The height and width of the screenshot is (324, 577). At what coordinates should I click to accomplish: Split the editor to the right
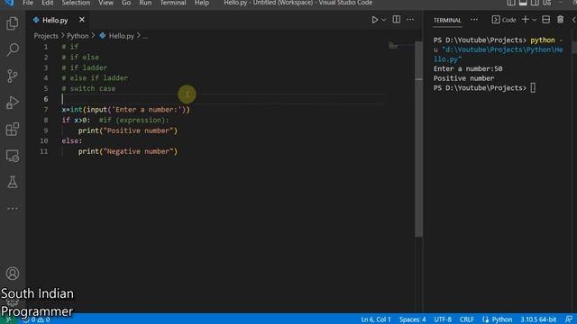pyautogui.click(x=397, y=20)
